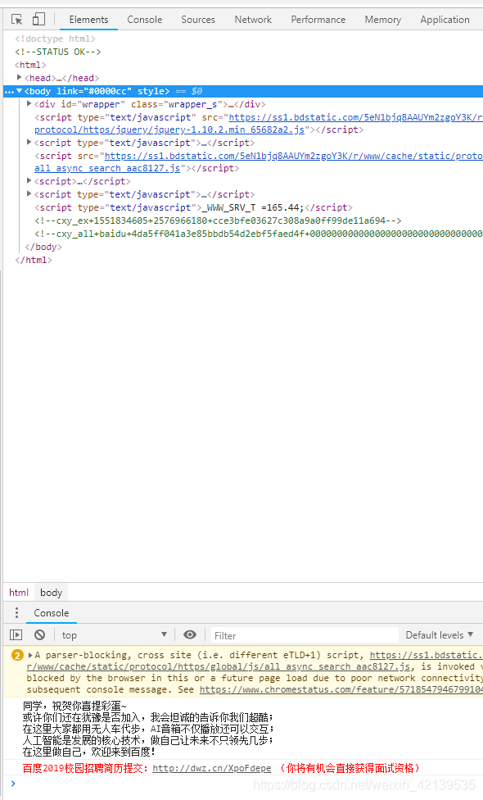483x800 pixels.
Task: Select the opening html tag line
Action: point(30,65)
